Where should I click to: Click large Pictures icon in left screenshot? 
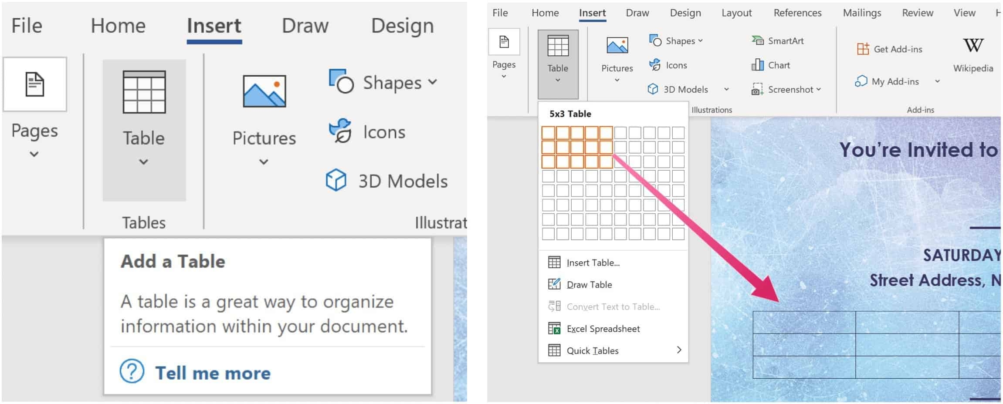tap(264, 91)
